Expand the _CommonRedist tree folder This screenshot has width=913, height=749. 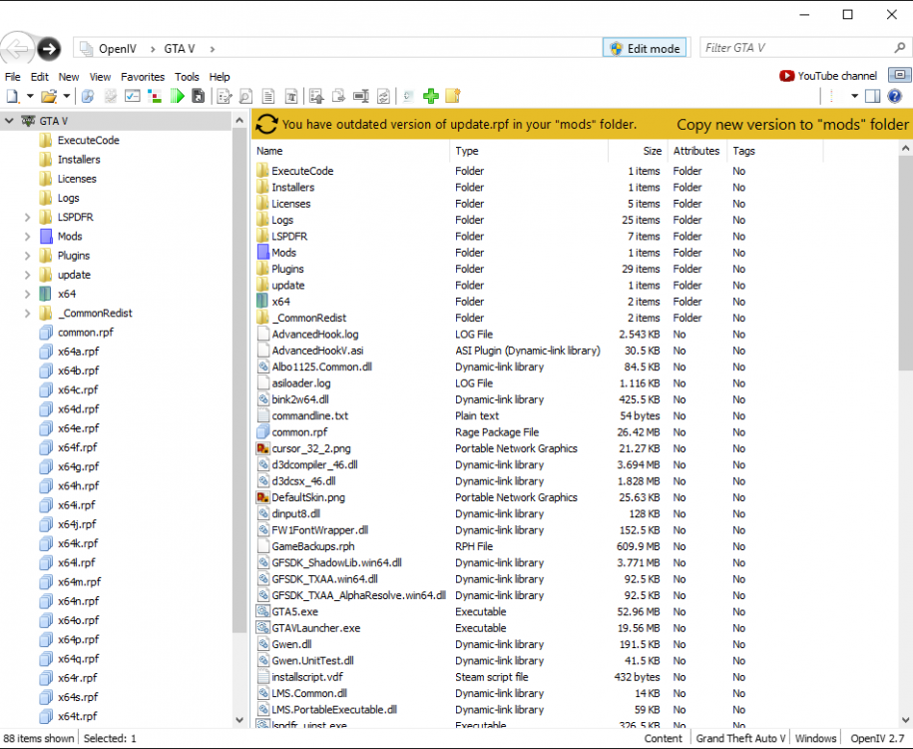click(x=27, y=314)
